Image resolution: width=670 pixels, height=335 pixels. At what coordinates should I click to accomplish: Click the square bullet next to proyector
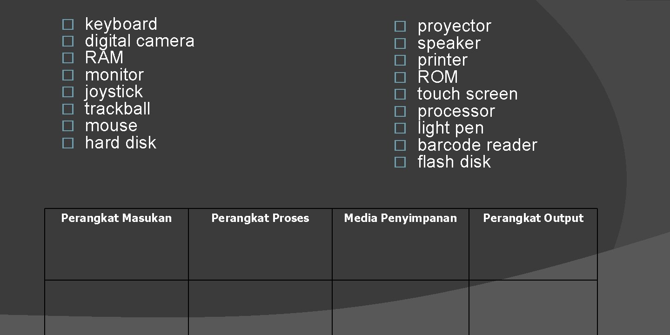[400, 27]
